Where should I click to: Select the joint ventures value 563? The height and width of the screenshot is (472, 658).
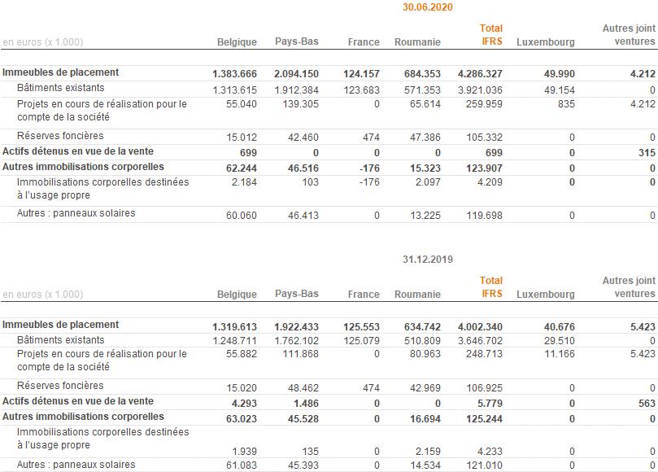tap(647, 404)
